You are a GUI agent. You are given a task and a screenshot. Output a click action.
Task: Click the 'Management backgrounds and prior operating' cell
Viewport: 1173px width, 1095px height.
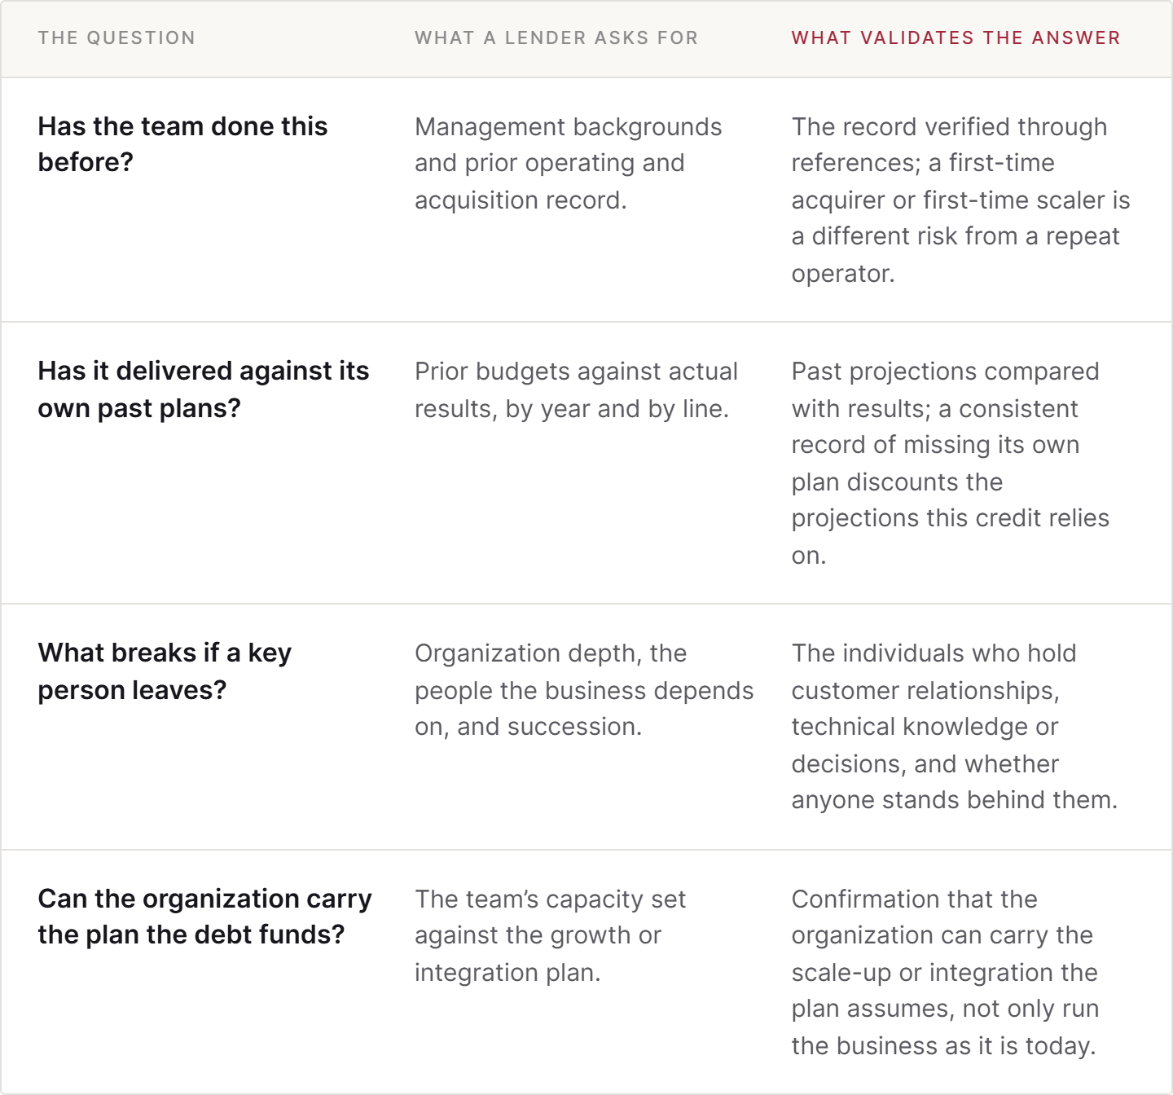click(569, 163)
